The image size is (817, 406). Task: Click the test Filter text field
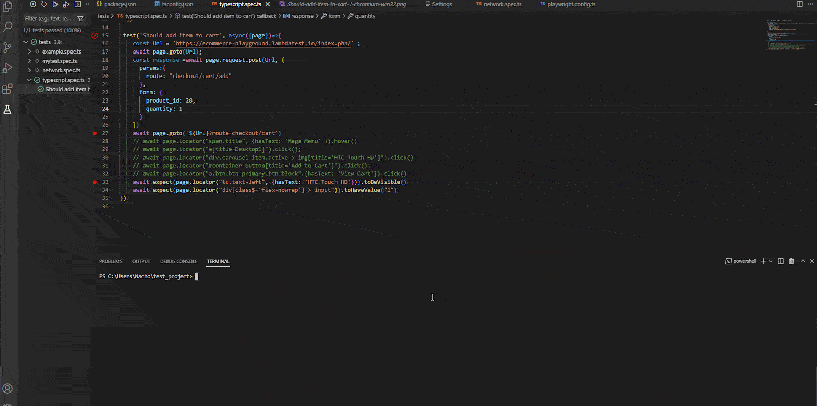click(49, 19)
